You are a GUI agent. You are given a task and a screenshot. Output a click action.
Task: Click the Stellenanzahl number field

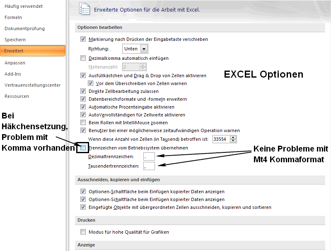[x=131, y=67]
